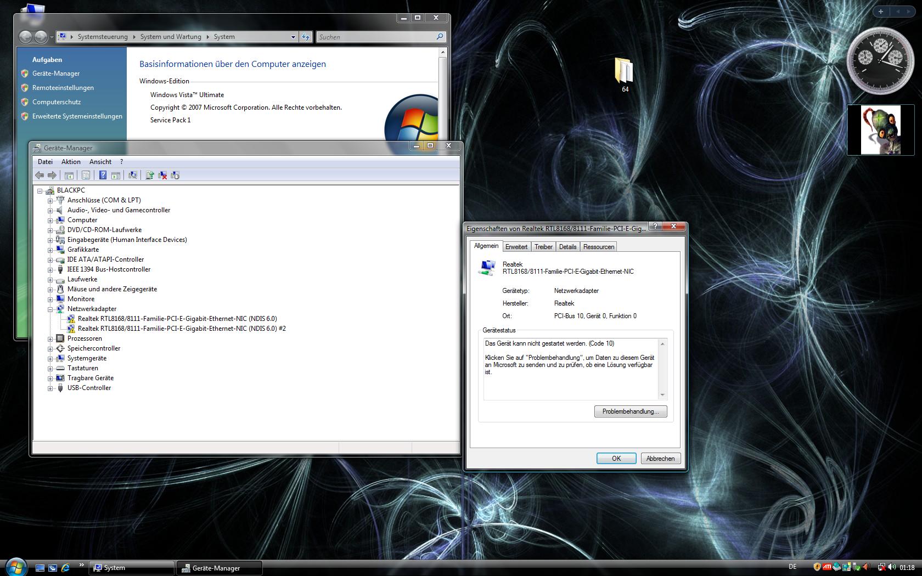Launch Internet Explorer from quick launch
Viewport: 922px width, 576px height.
tap(65, 568)
